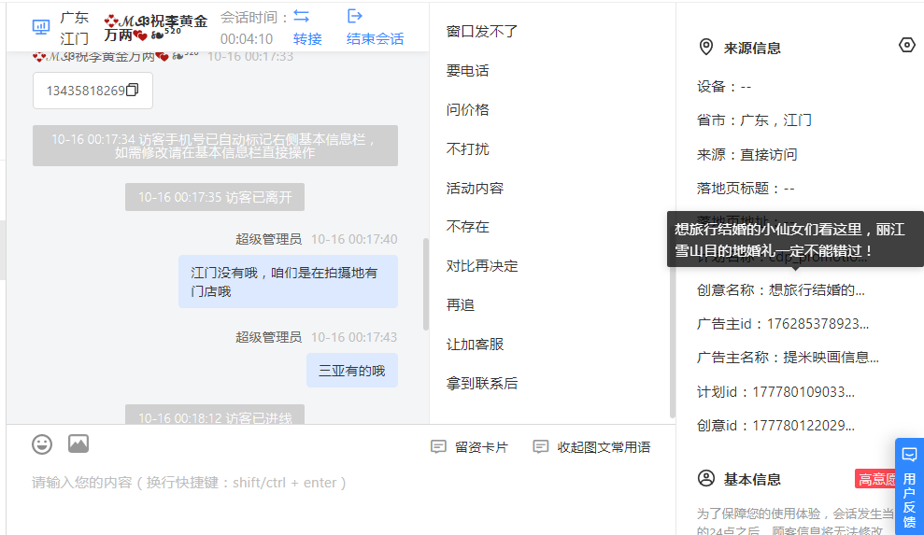
Task: Click 创意id value 177780122029...
Action: (x=803, y=426)
